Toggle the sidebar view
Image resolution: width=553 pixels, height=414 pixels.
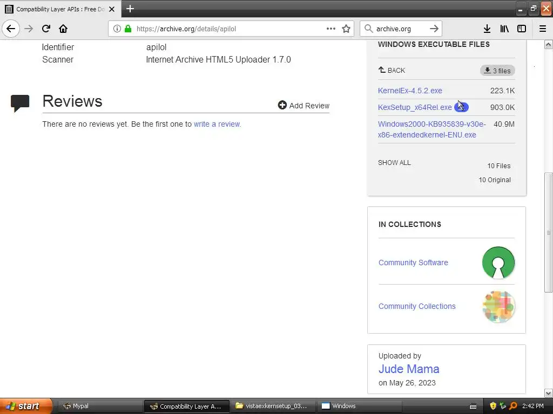point(522,29)
